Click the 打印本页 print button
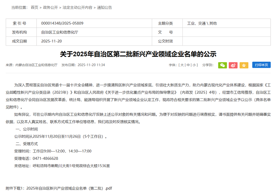 261,65
